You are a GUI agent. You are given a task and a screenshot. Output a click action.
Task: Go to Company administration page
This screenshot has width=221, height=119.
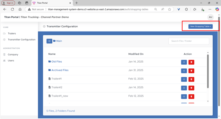coord(13,55)
